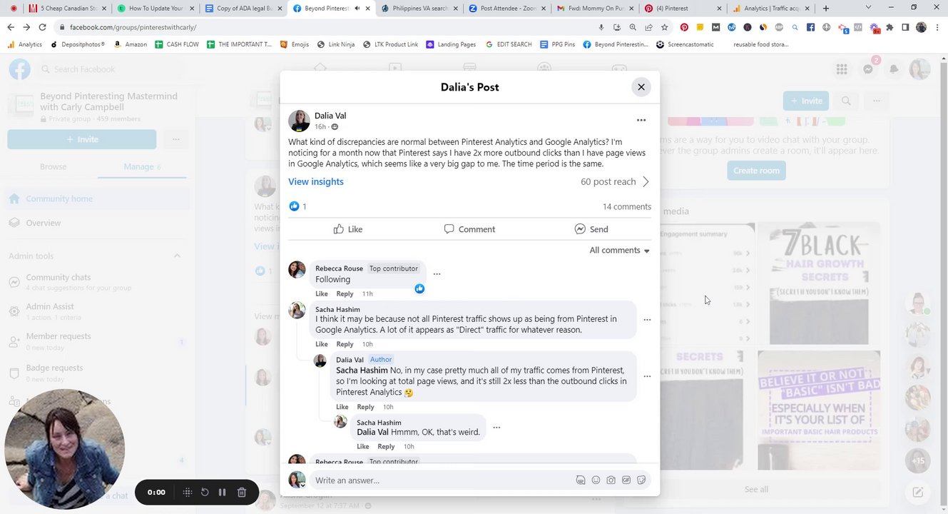948x514 pixels.
Task: Switch to '5 Cheap Canadian' tab
Action: [66, 9]
